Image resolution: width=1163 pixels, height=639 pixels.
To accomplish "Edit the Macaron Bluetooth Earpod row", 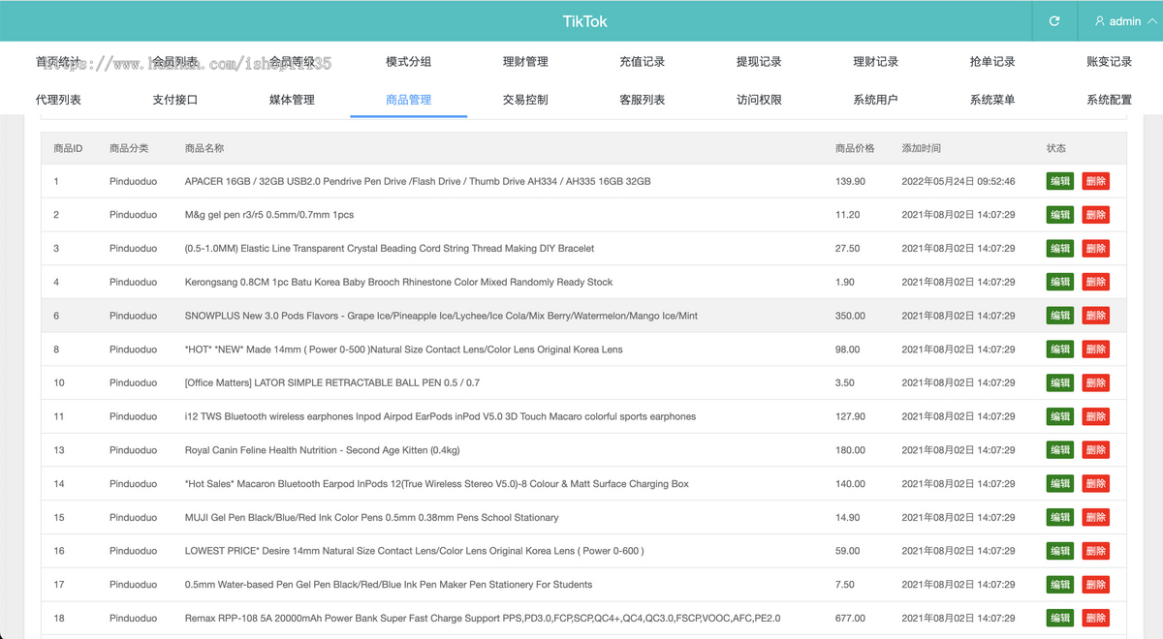I will click(x=1060, y=484).
